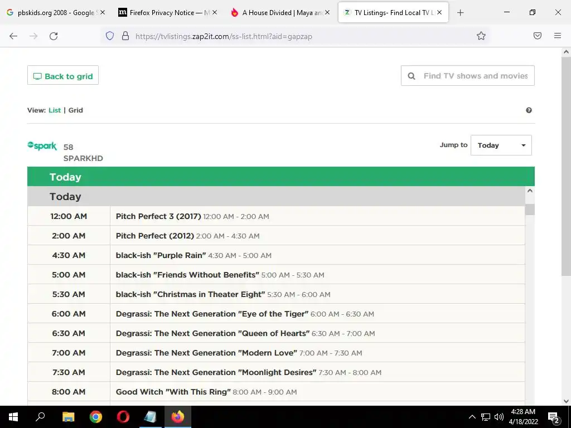Select the List view link
The width and height of the screenshot is (571, 428).
click(55, 110)
